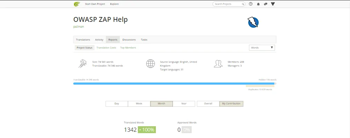The image size is (350, 138).
Task: Open the psiinon owner link
Action: [x=78, y=27]
